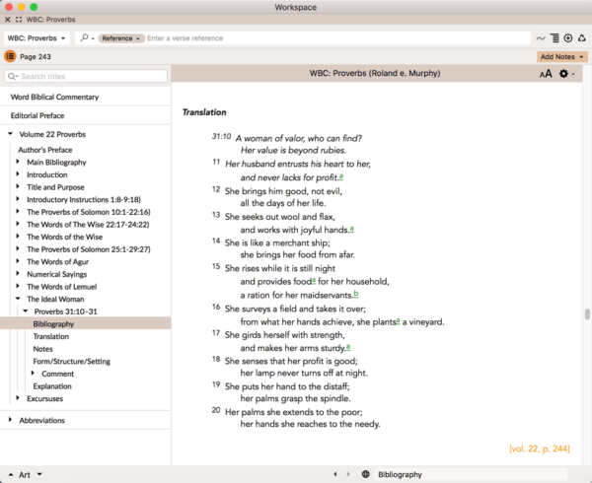Image resolution: width=592 pixels, height=483 pixels.
Task: Open footnote a after 'she plants'
Action: [x=398, y=321]
